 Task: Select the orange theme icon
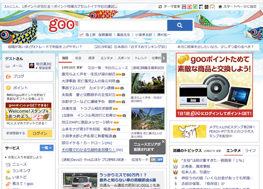212,7
